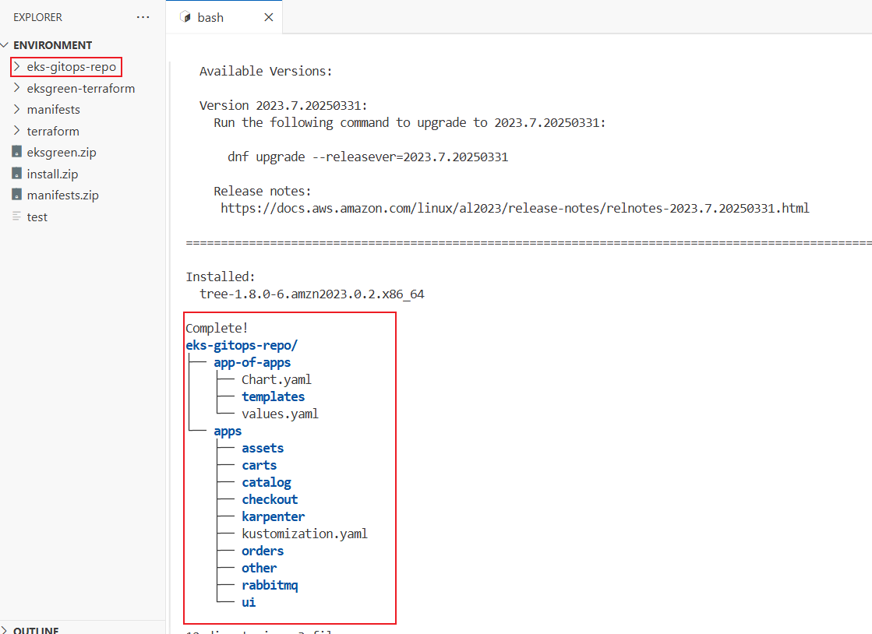Expand the eks-gitops-repo folder chevron
This screenshot has height=634, width=872.
point(16,67)
